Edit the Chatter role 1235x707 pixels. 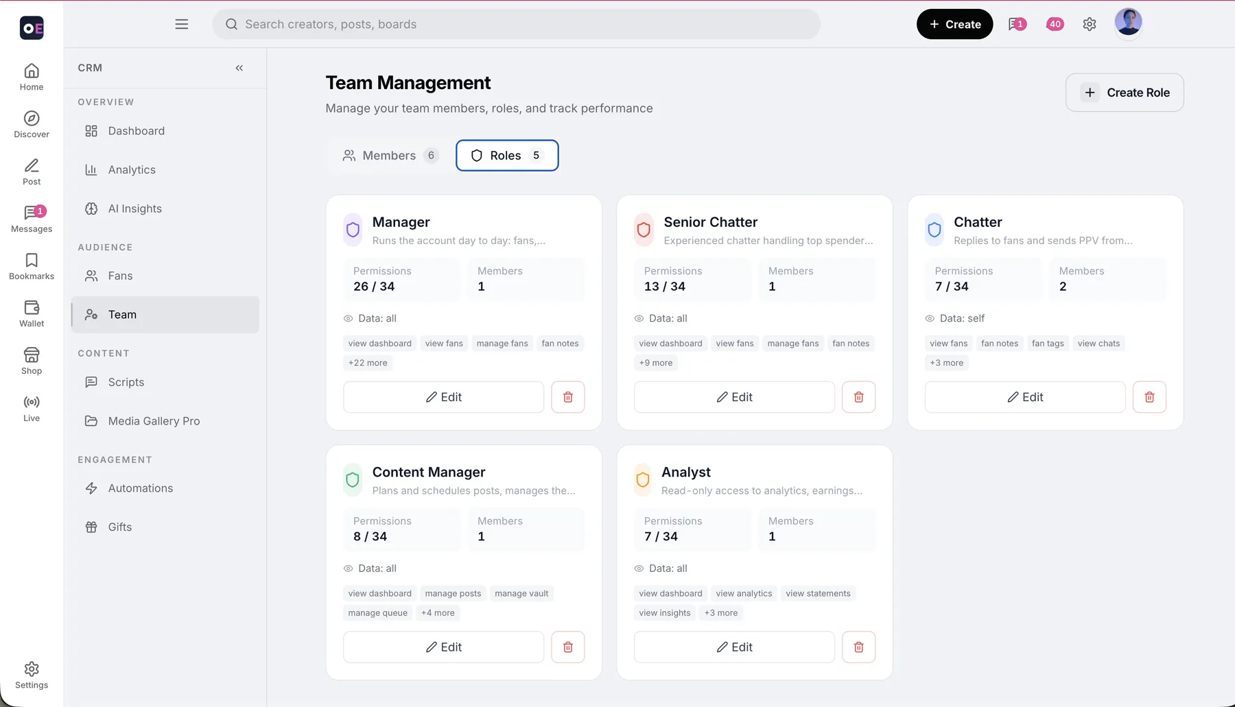[x=1025, y=397]
